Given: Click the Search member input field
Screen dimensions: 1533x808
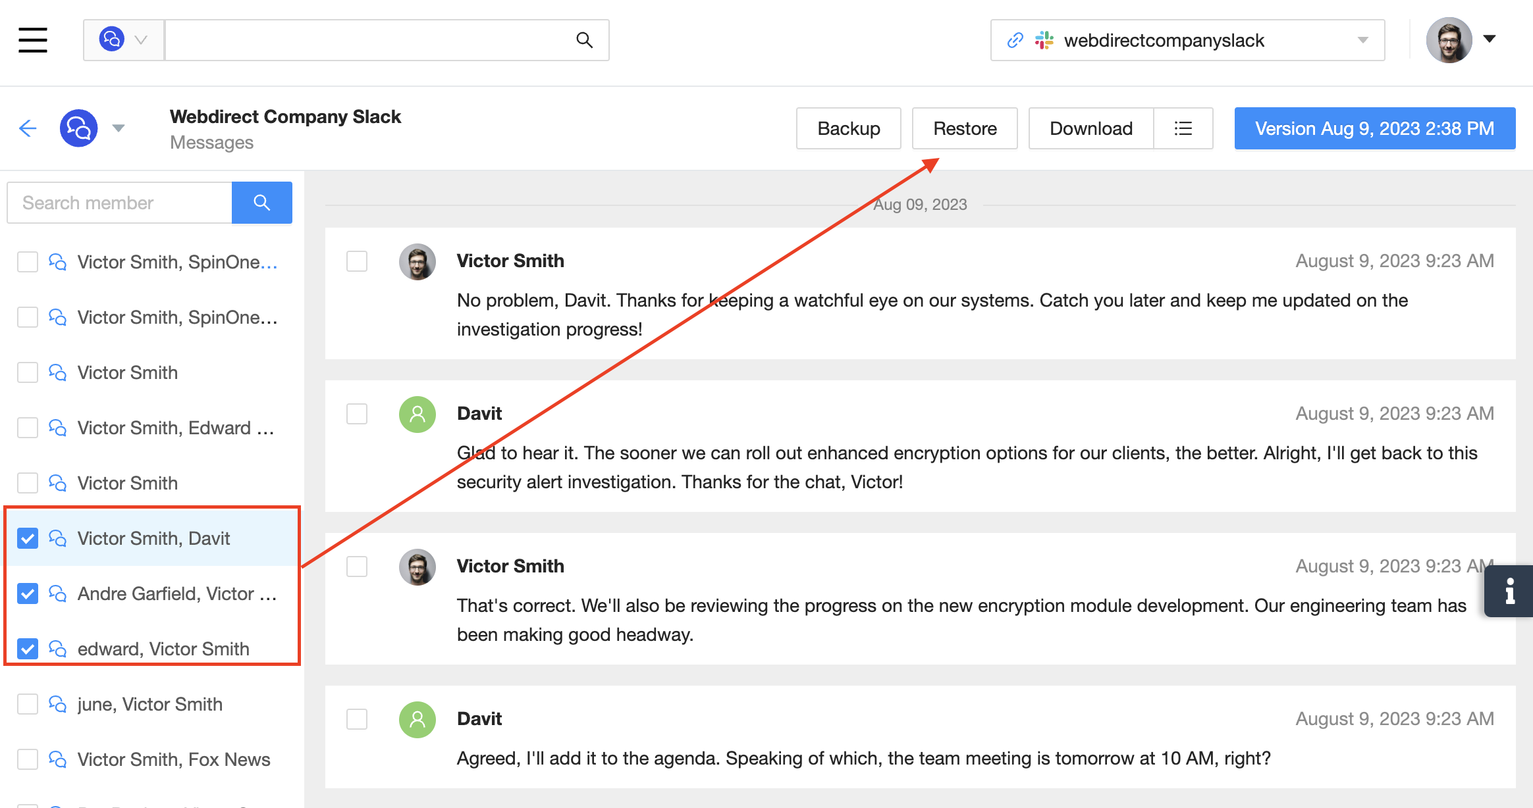Looking at the screenshot, I should click(120, 203).
